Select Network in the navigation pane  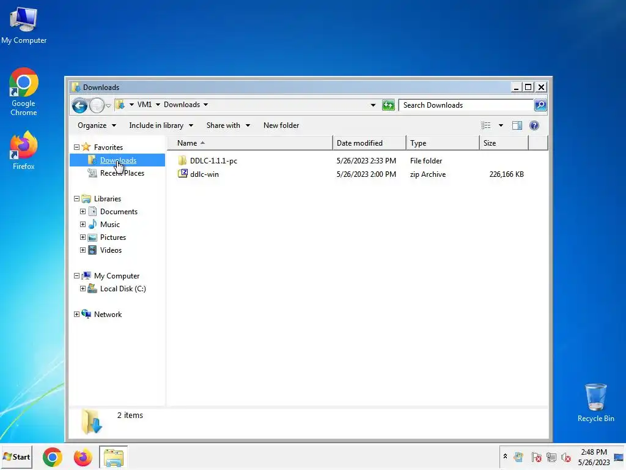coord(108,314)
